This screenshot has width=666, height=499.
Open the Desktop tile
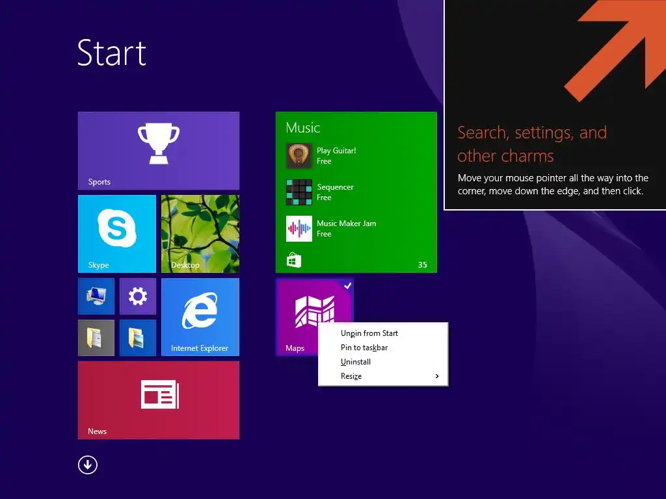(x=200, y=234)
